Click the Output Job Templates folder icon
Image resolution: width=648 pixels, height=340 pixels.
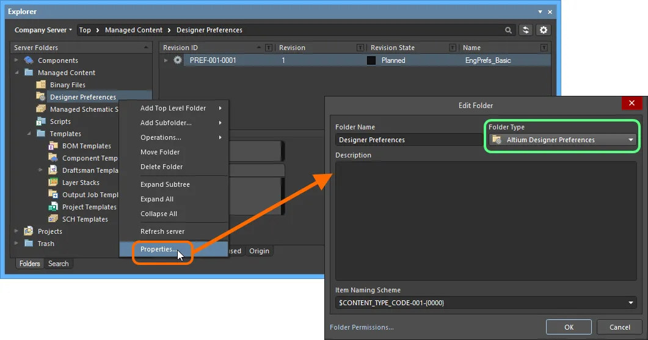pos(53,195)
